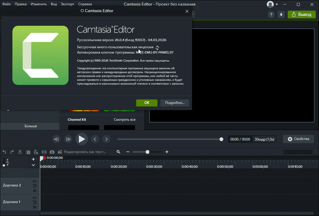Open the 30кадр (1,0x) frame rate selector
319x216 pixels.
tap(264, 139)
